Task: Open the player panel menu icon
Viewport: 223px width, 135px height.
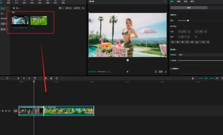Action: pyautogui.click(x=164, y=1)
